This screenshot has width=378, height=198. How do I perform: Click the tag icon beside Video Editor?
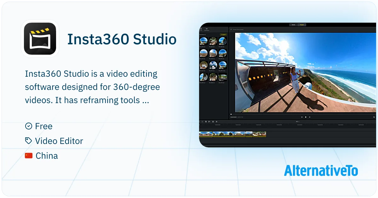tap(28, 141)
